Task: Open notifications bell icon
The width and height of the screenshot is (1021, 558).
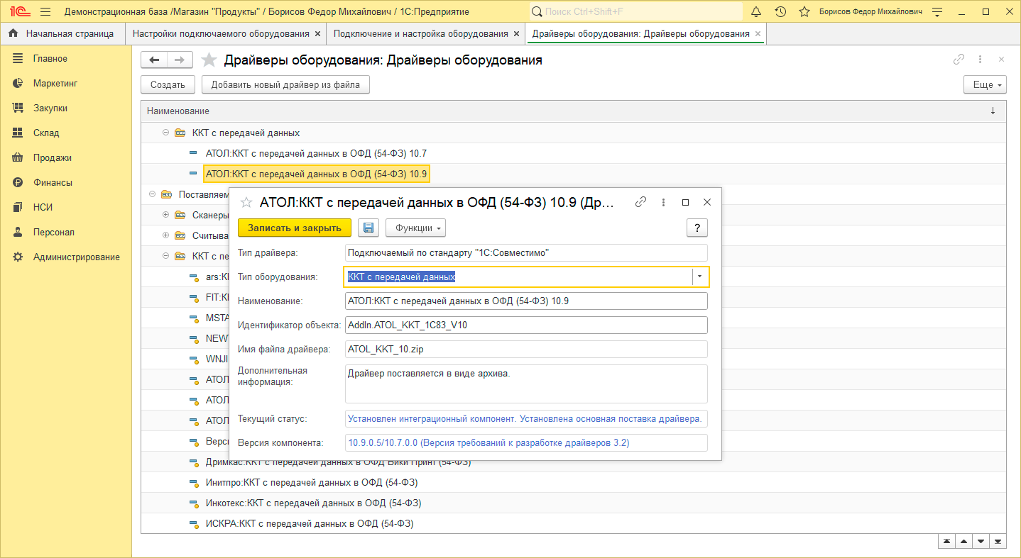Action: 756,12
